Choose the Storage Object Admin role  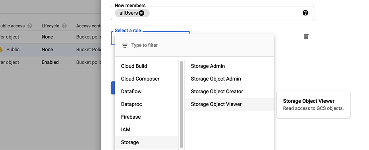229,79
